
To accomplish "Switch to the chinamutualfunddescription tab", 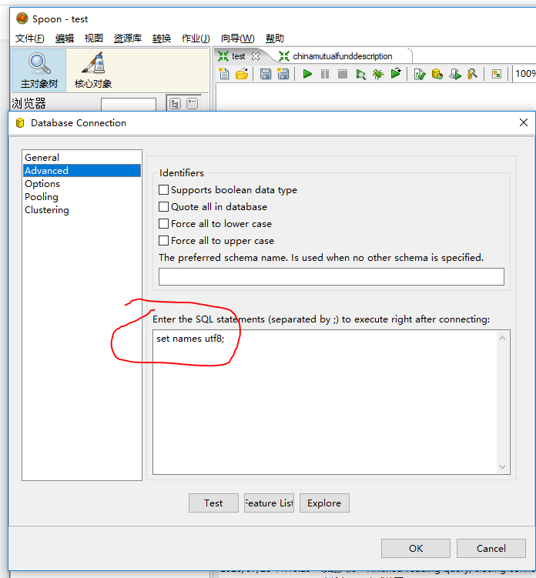I will point(342,56).
